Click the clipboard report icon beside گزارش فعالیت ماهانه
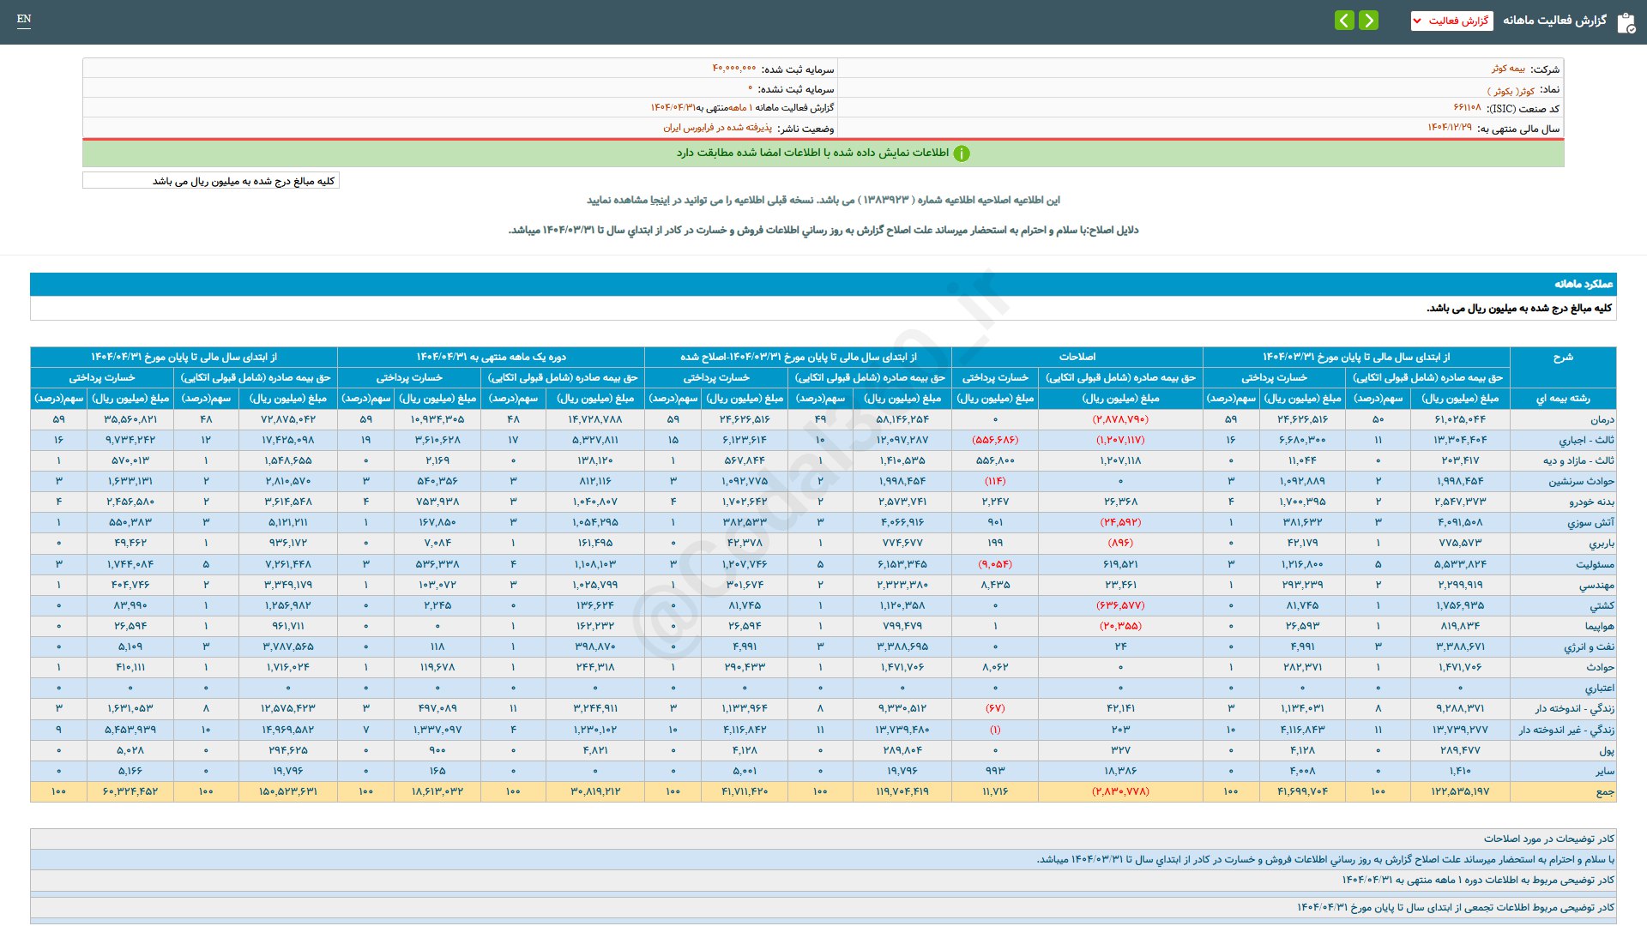Screen dimensions: 1647x926 pos(1626,21)
